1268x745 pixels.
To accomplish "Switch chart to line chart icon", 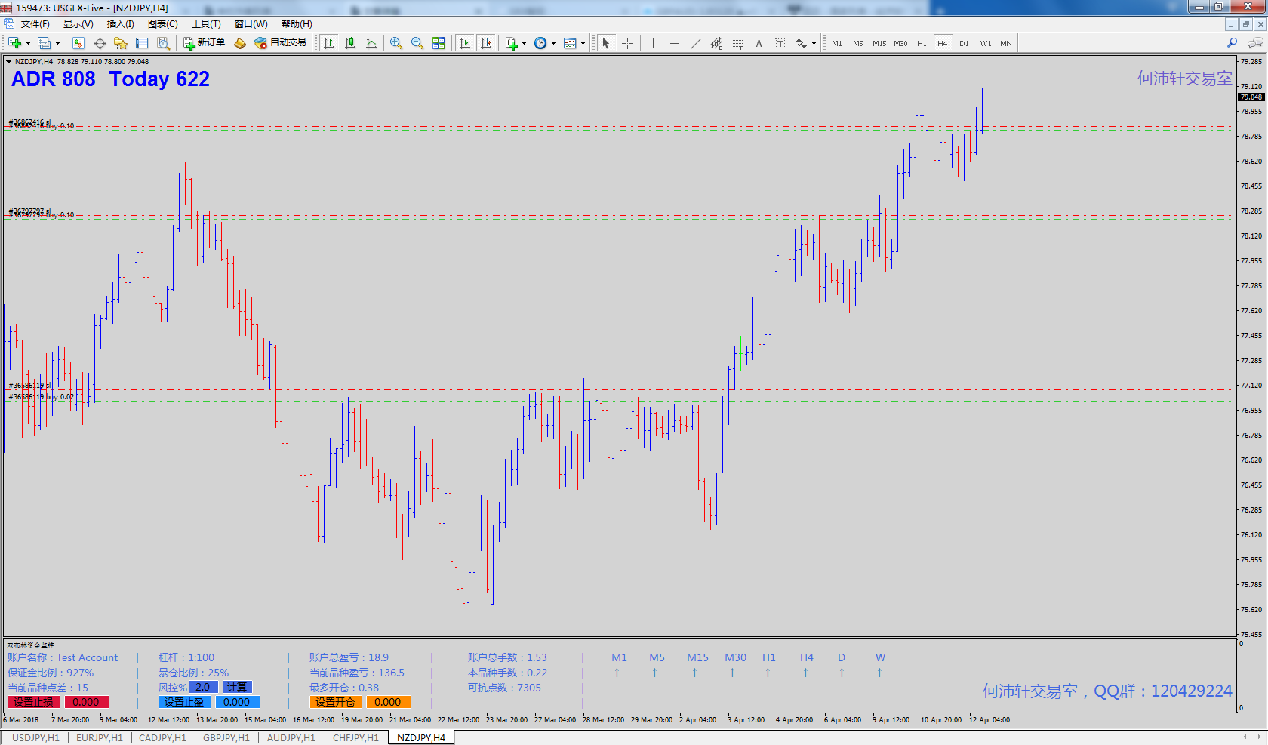I will [371, 43].
